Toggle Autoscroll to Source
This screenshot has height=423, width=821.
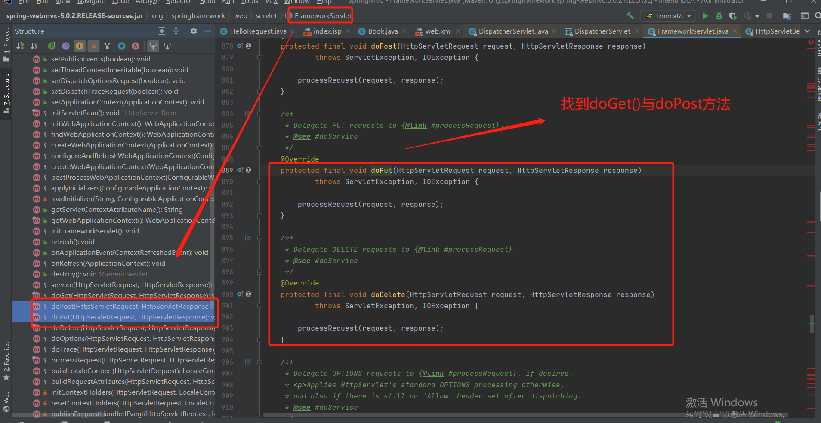point(153,46)
